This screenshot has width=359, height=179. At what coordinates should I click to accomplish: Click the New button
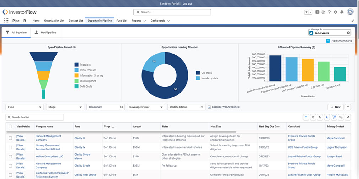click(x=335, y=107)
